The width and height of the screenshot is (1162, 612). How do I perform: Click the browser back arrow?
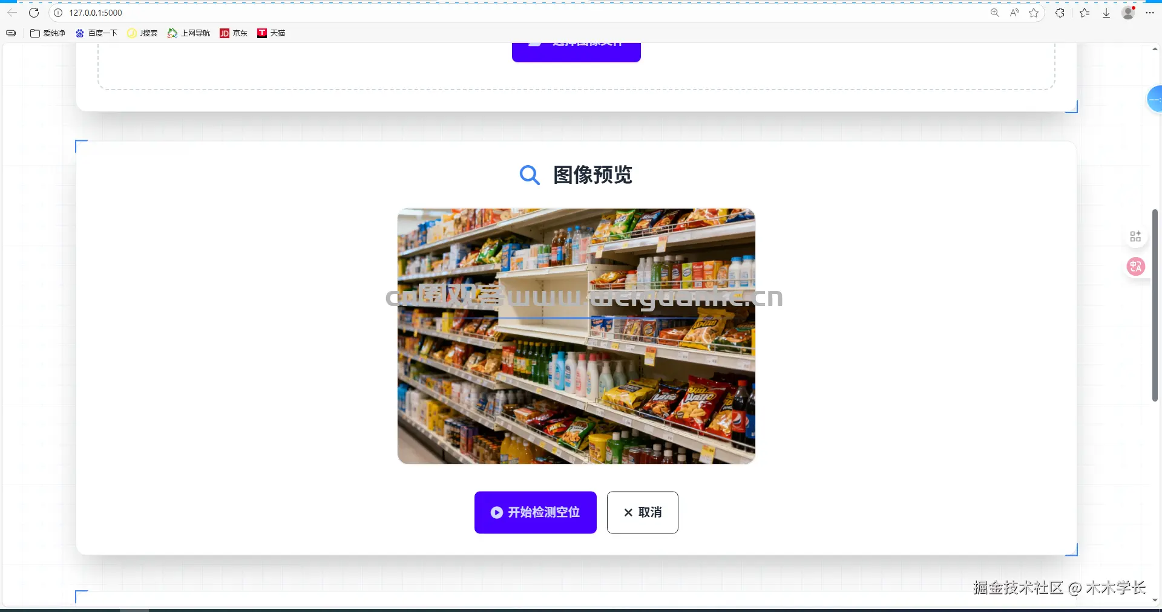[12, 13]
